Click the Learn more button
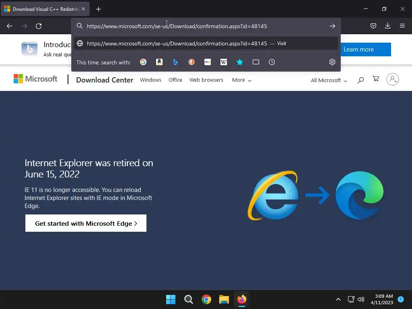 pos(366,49)
